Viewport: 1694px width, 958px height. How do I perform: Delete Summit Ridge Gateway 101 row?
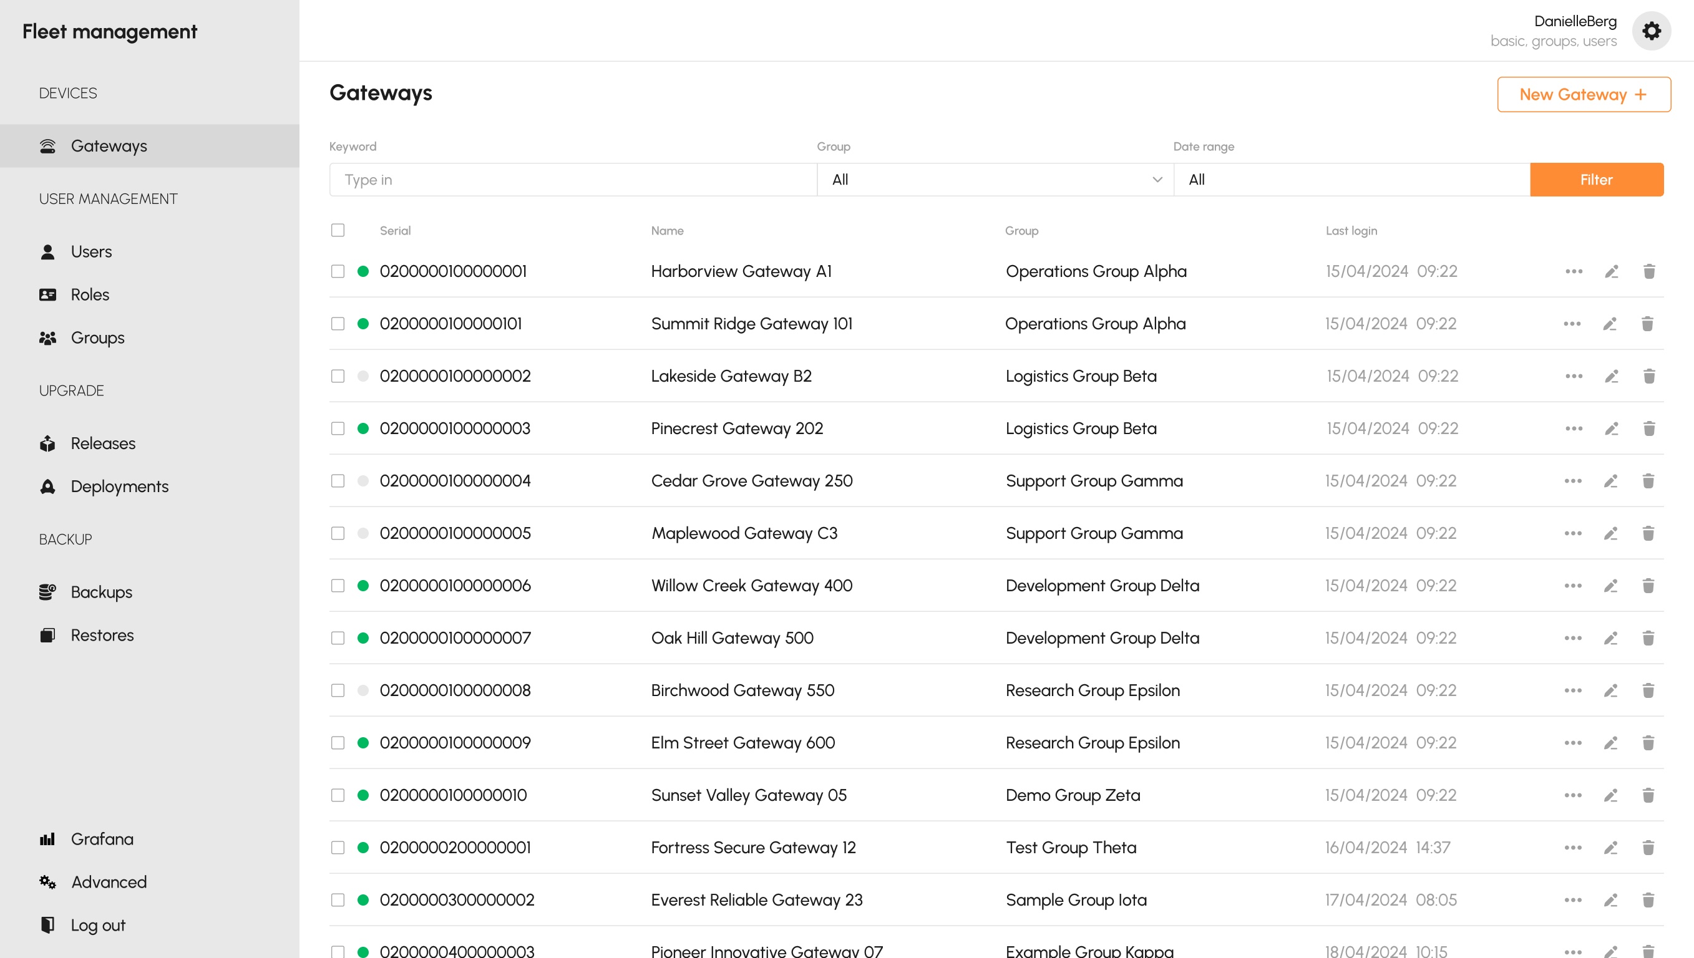tap(1647, 324)
